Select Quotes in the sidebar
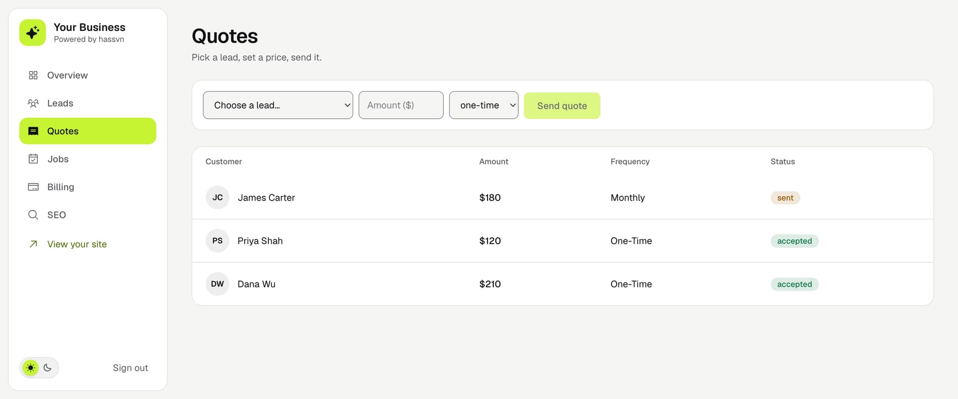This screenshot has height=399, width=958. (x=88, y=131)
